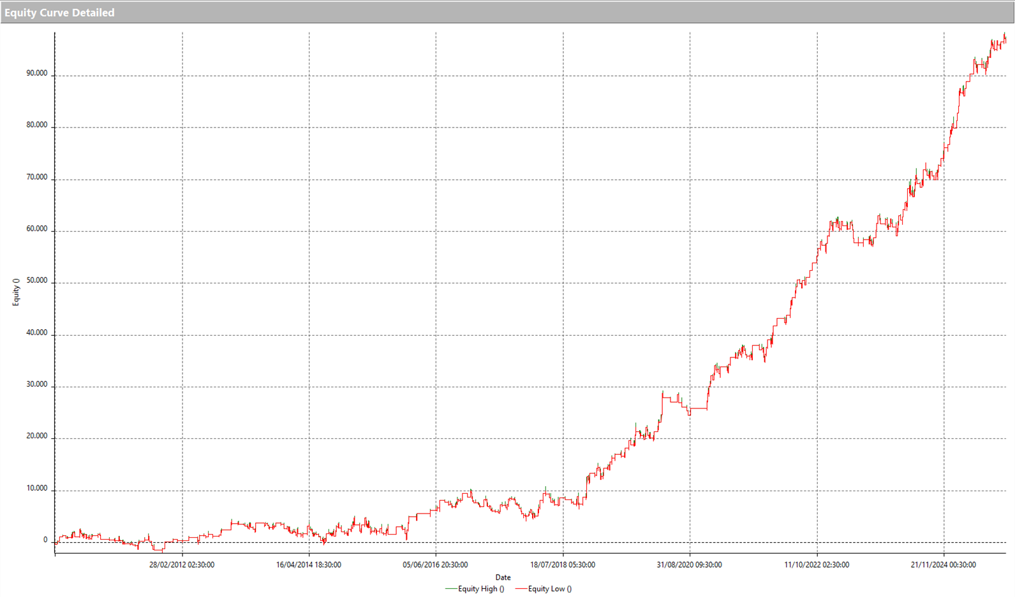Select the Date x-axis title
This screenshot has height=597, width=1015.
click(503, 577)
